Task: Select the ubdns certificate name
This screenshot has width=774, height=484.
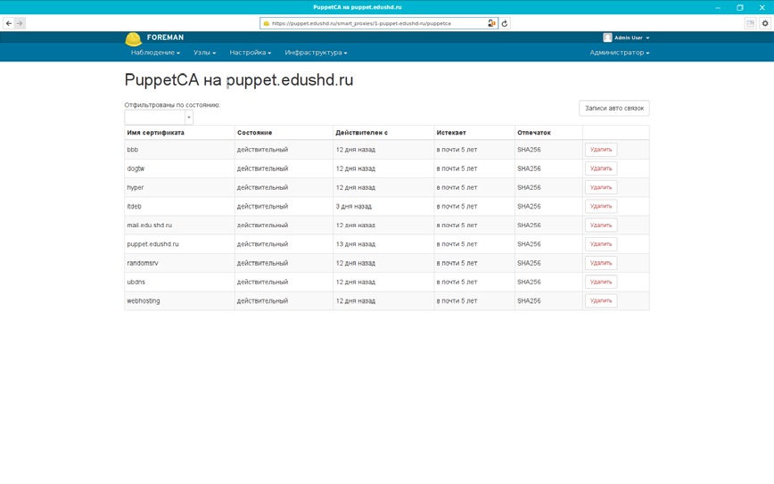Action: (x=136, y=282)
